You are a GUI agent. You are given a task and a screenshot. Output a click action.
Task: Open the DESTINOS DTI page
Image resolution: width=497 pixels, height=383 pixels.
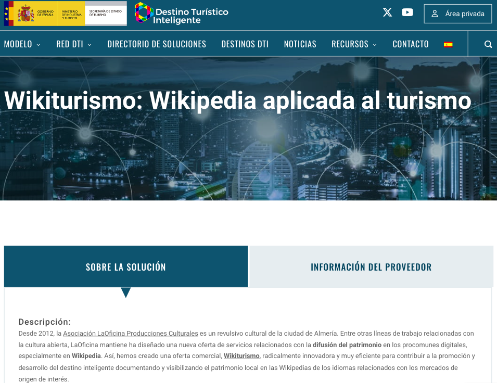(245, 44)
